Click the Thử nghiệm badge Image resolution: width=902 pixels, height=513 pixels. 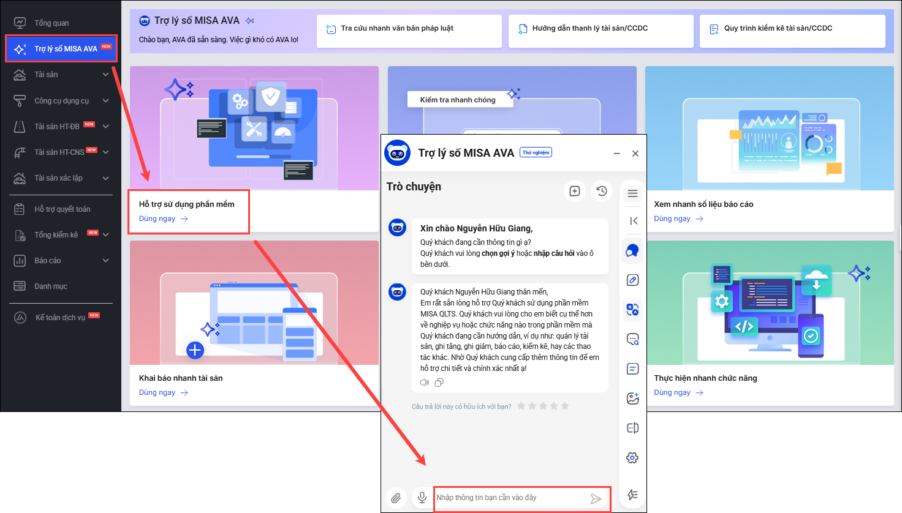pos(536,152)
